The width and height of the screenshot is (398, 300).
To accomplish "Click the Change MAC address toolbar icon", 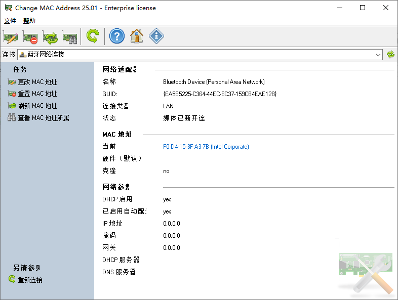I will point(11,36).
